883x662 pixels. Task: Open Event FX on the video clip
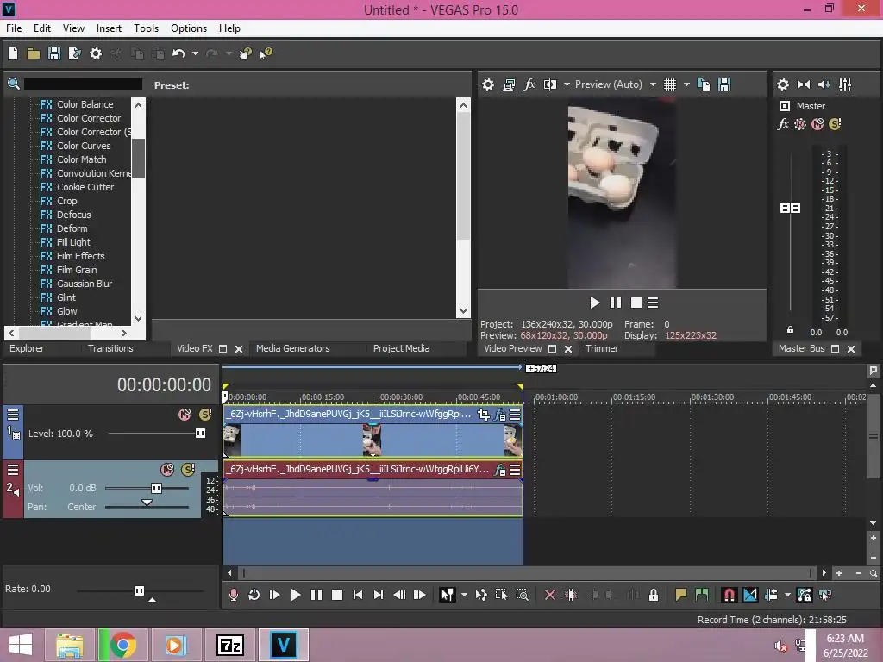pyautogui.click(x=499, y=415)
